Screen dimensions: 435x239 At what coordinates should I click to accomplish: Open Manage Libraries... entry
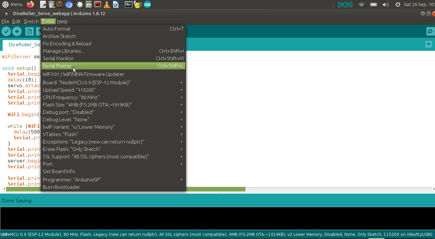click(x=114, y=51)
